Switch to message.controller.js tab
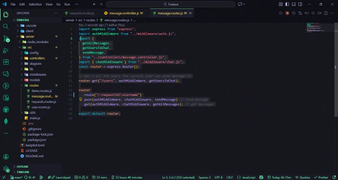The image size is (338, 180). (123, 13)
